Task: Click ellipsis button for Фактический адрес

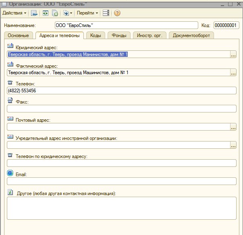Action: [x=233, y=73]
